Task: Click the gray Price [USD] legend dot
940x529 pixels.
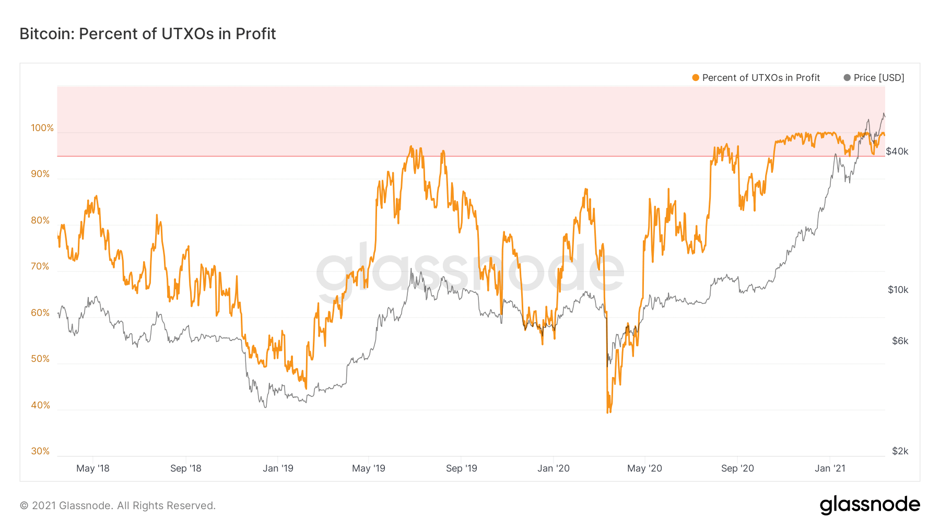Action: coord(847,78)
